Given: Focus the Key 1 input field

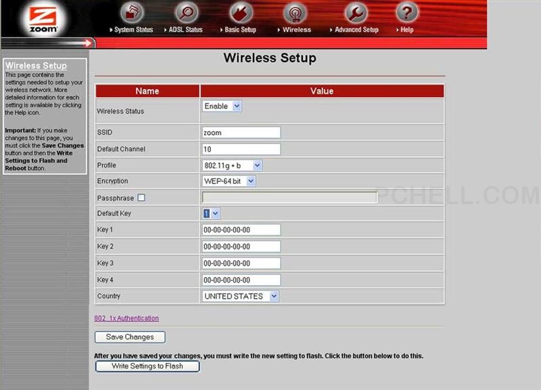Looking at the screenshot, I should pos(241,230).
